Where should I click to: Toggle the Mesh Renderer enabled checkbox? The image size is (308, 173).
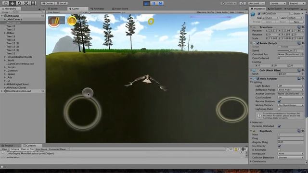coord(258,79)
